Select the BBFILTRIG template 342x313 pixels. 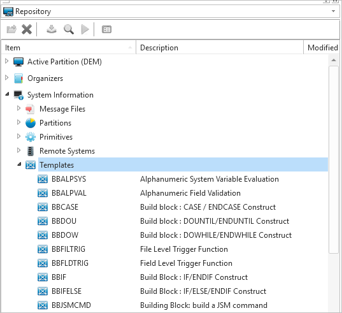click(68, 249)
